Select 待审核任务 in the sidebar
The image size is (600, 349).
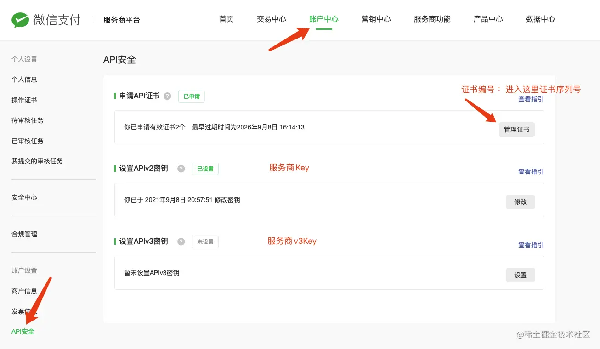point(28,120)
